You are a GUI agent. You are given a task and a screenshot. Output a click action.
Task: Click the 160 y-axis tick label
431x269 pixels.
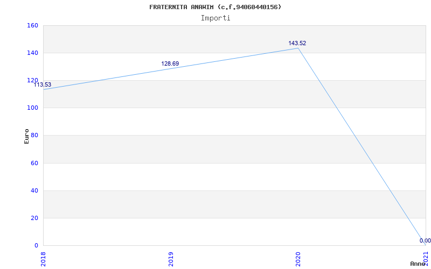[32, 25]
